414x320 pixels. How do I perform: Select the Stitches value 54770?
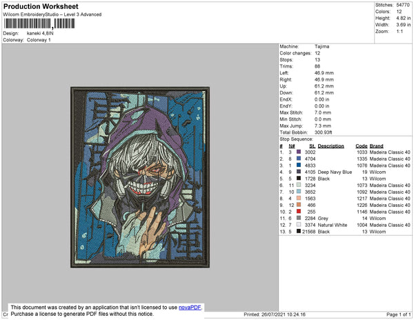tap(403, 5)
